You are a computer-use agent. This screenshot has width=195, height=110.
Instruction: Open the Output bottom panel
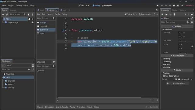(x=40, y=107)
